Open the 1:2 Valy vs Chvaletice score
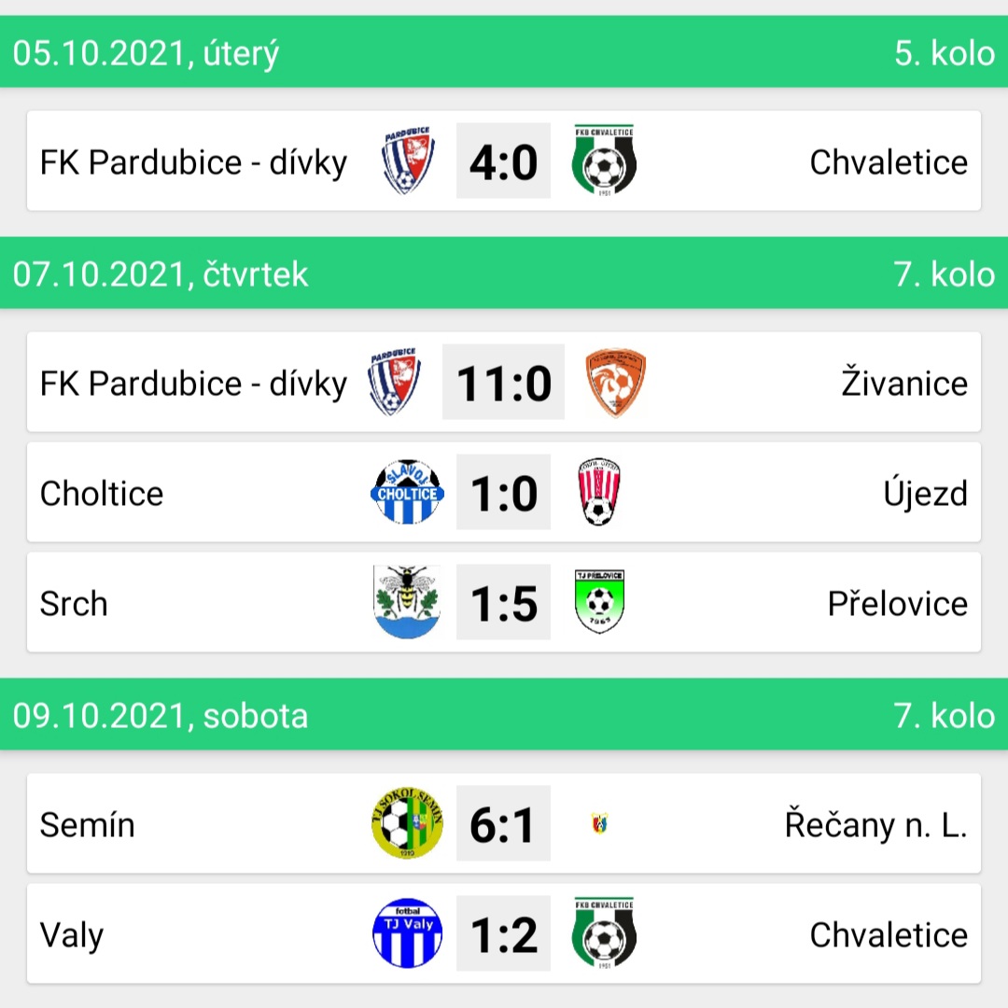This screenshot has width=1008, height=1008. [503, 933]
